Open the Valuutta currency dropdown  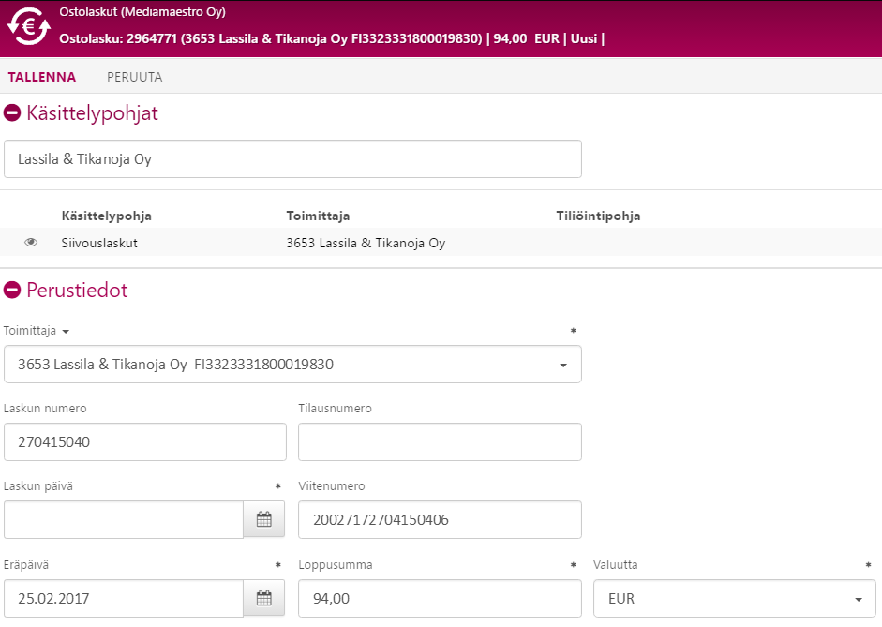point(858,599)
